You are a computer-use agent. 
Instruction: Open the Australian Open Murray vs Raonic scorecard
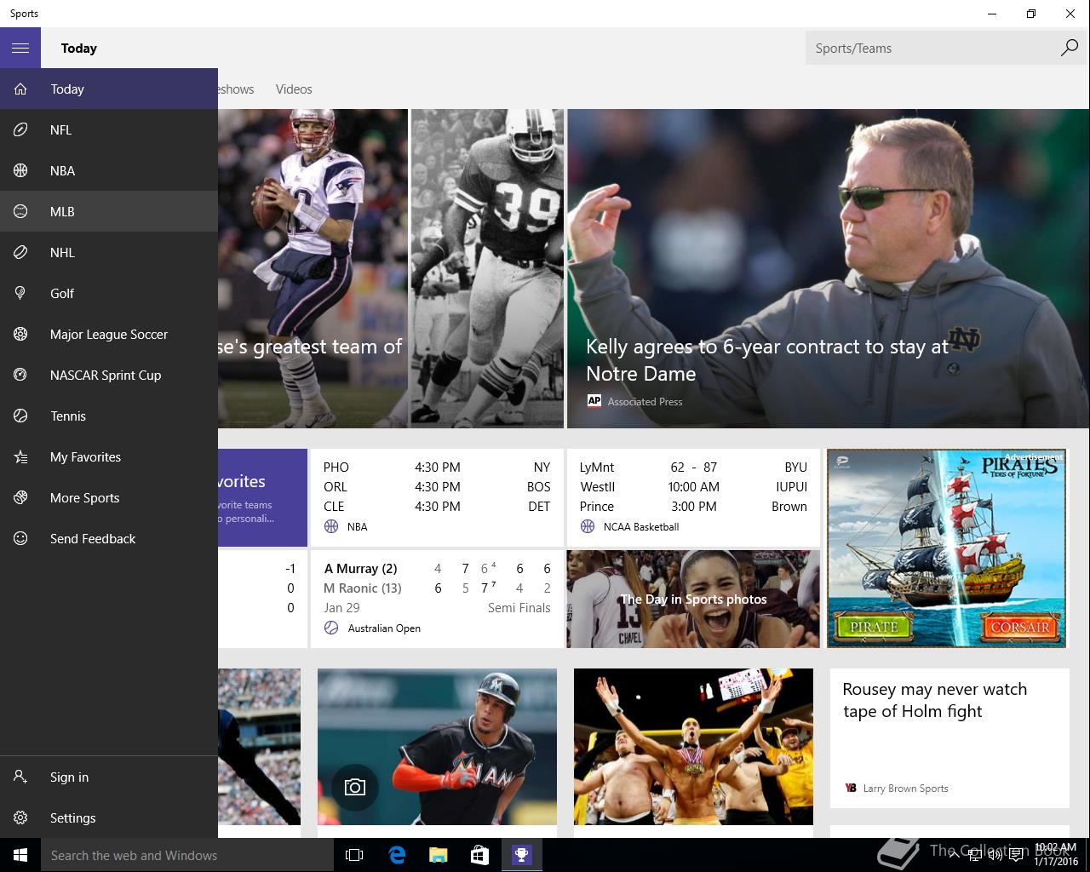point(437,599)
